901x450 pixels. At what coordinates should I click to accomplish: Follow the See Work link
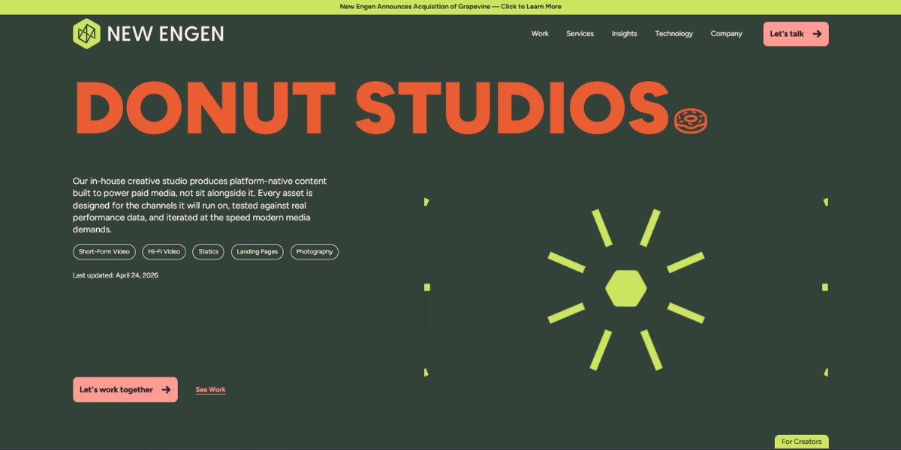[x=210, y=390]
